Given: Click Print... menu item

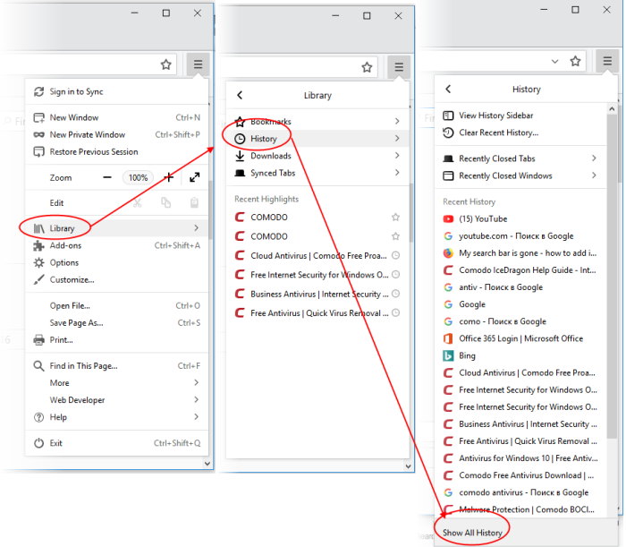Looking at the screenshot, I should [x=116, y=340].
